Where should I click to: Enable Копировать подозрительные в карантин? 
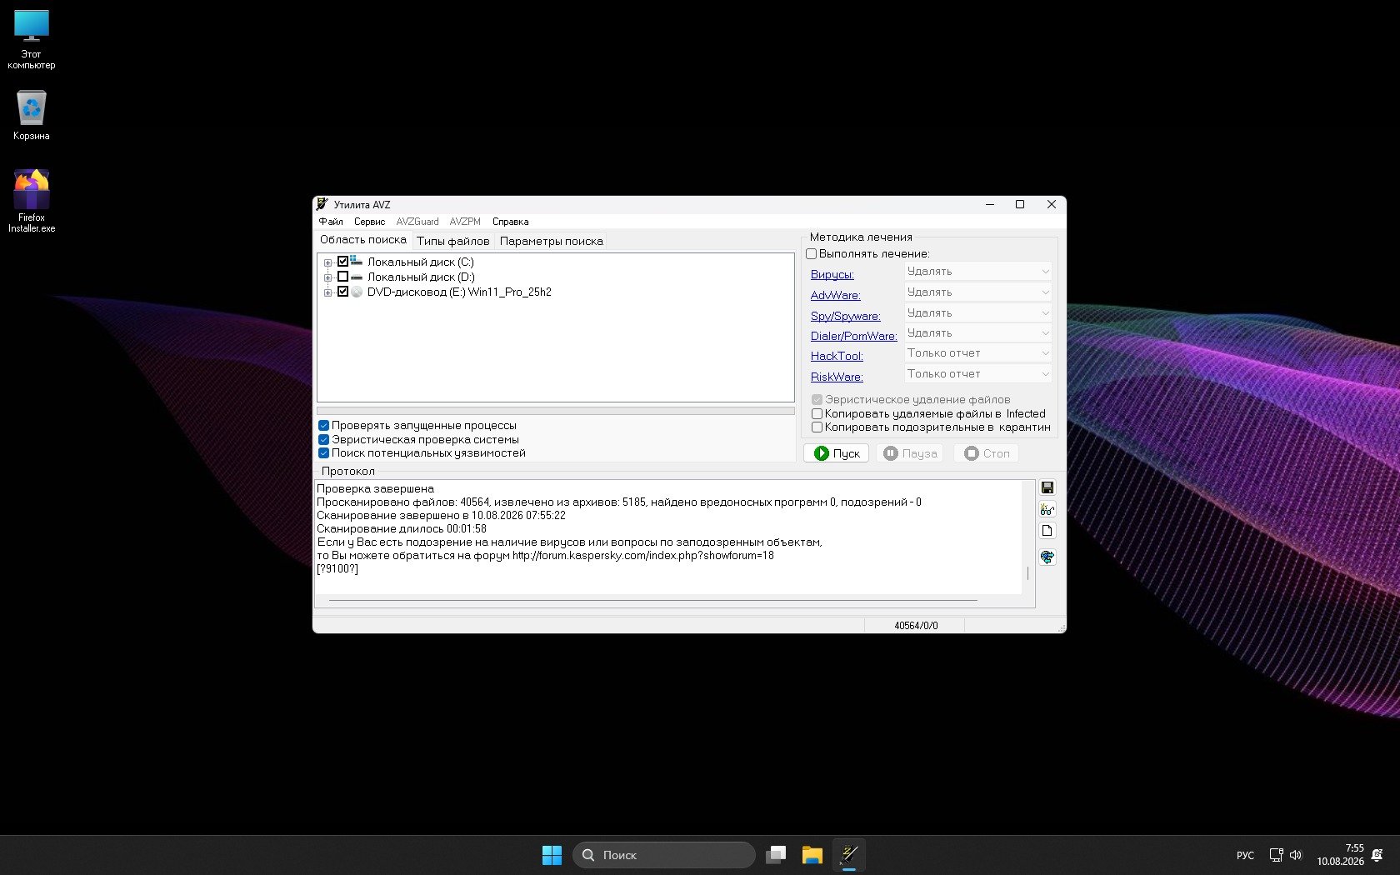click(x=817, y=427)
